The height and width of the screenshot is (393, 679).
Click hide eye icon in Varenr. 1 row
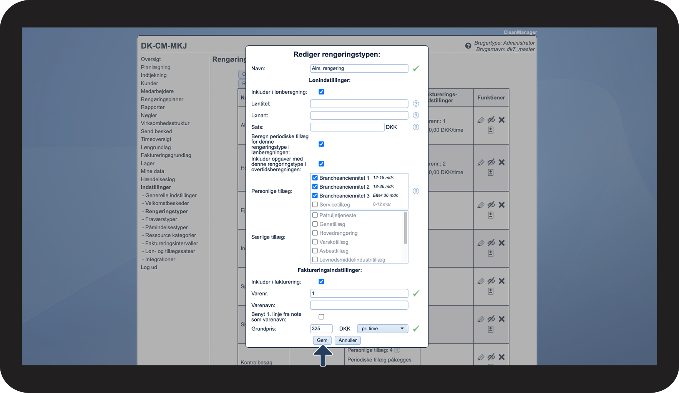pyautogui.click(x=491, y=120)
